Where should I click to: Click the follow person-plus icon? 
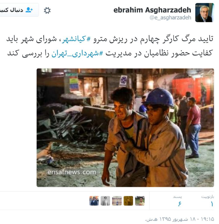tap(29, 10)
